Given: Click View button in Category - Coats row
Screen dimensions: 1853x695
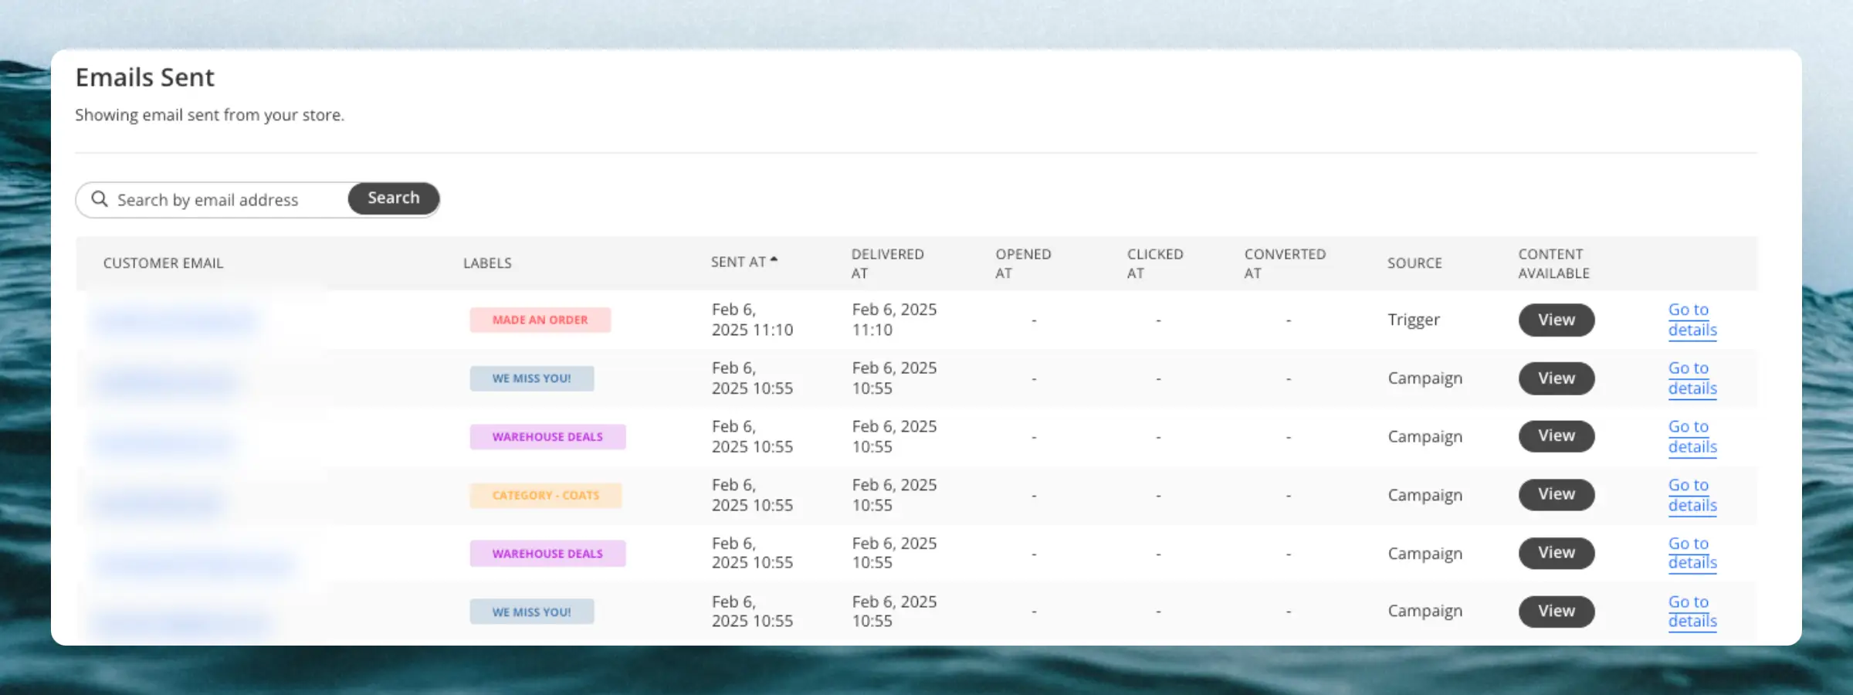Looking at the screenshot, I should click(1556, 494).
